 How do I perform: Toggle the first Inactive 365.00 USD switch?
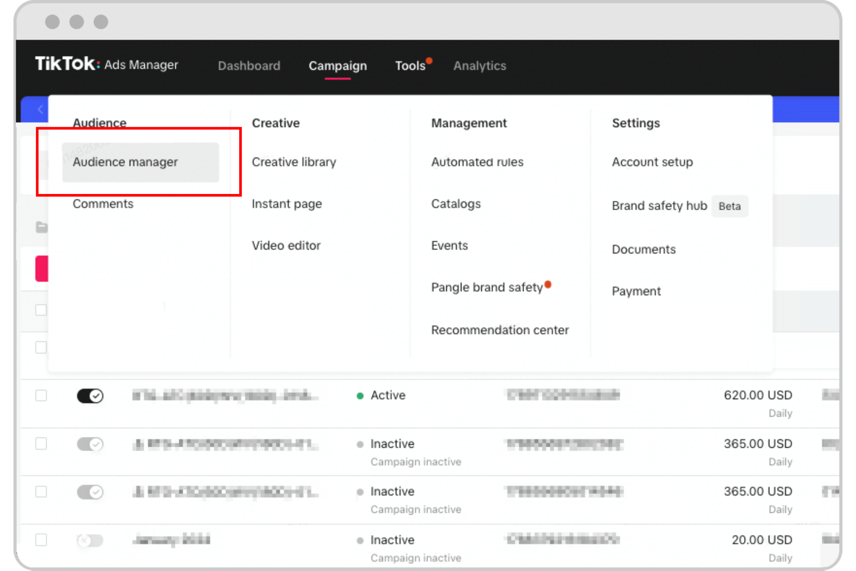tap(90, 444)
